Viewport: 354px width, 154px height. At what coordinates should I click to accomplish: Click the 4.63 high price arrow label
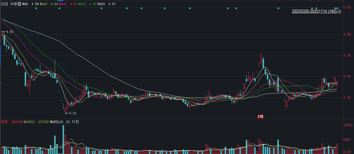coord(8,32)
